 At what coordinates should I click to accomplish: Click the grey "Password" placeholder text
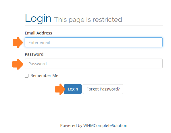38,64
